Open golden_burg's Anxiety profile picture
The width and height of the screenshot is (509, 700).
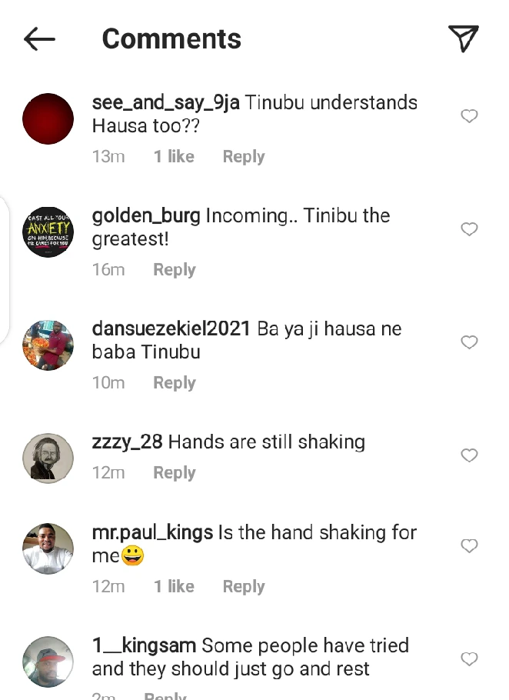pos(48,232)
